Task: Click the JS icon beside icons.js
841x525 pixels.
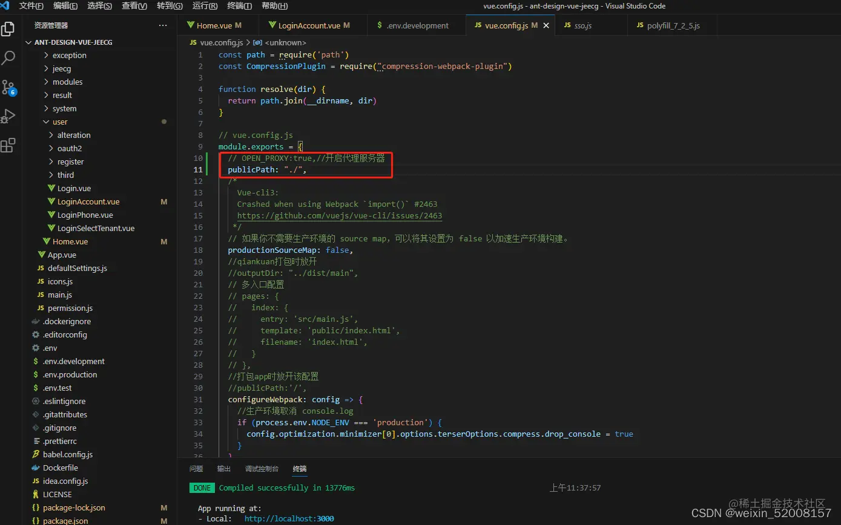Action: point(41,281)
